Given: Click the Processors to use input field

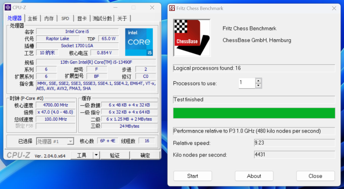Looking at the screenshot, I should (247, 83).
